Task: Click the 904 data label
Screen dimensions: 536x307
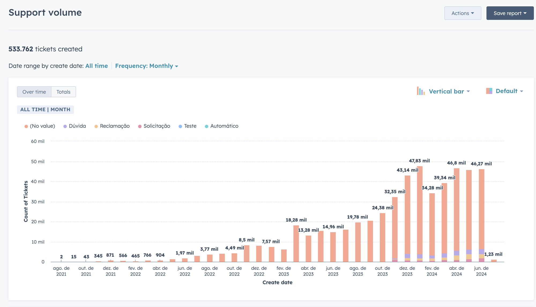Action: (160, 255)
